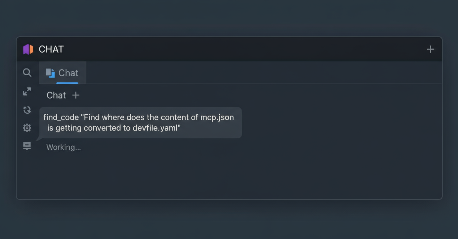458x239 pixels.
Task: Click the plus icon in the top-right header
Action: (x=430, y=49)
